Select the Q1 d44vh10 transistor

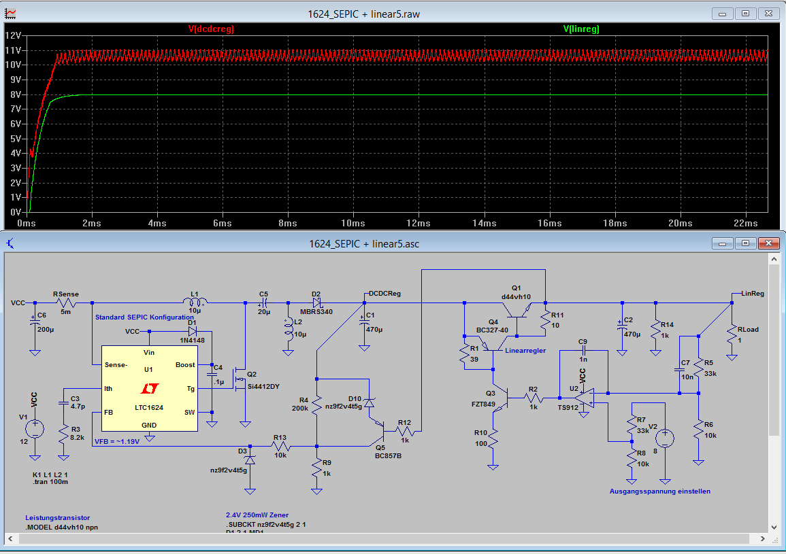pos(517,311)
